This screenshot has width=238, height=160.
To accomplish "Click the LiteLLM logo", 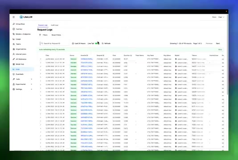I will [26, 17].
